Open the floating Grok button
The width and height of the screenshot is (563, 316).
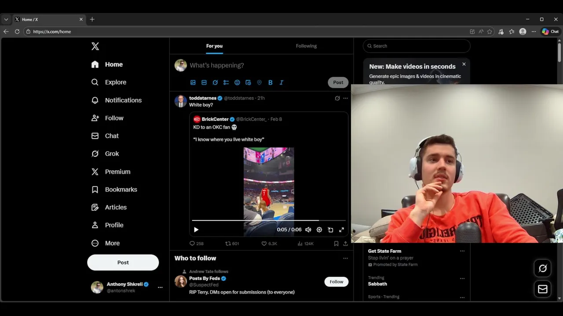pos(543,268)
